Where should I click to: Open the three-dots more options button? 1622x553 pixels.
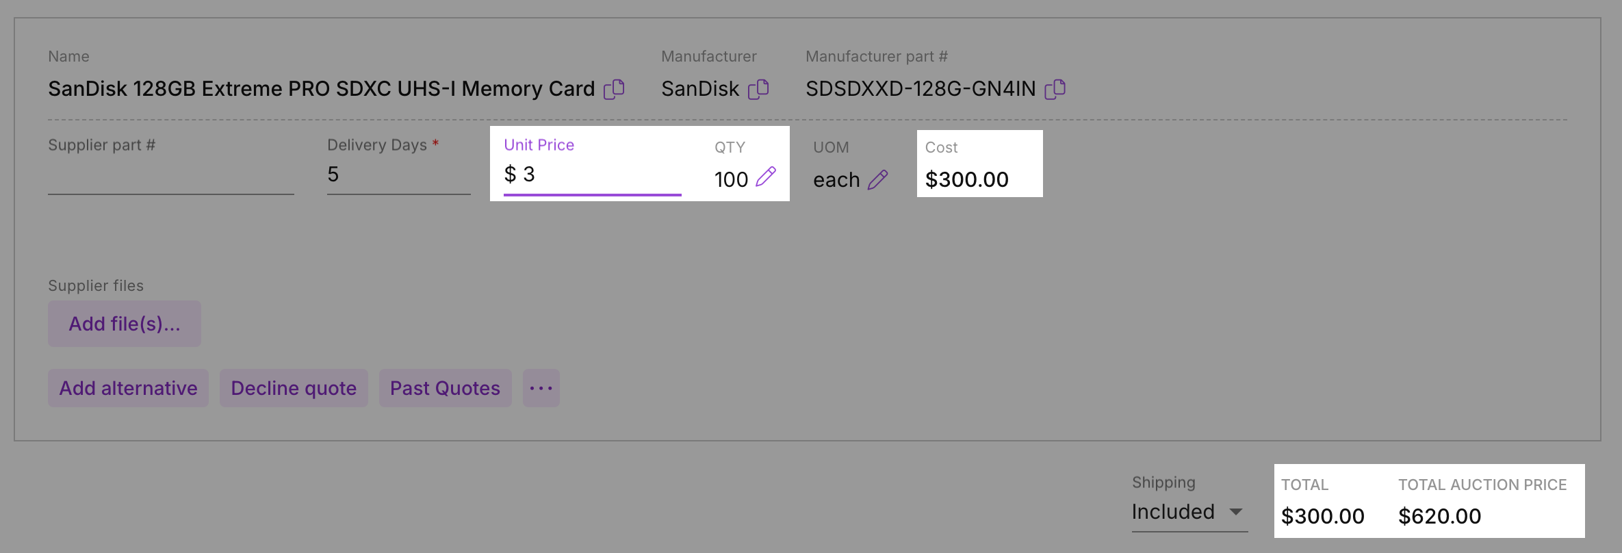[x=541, y=388]
